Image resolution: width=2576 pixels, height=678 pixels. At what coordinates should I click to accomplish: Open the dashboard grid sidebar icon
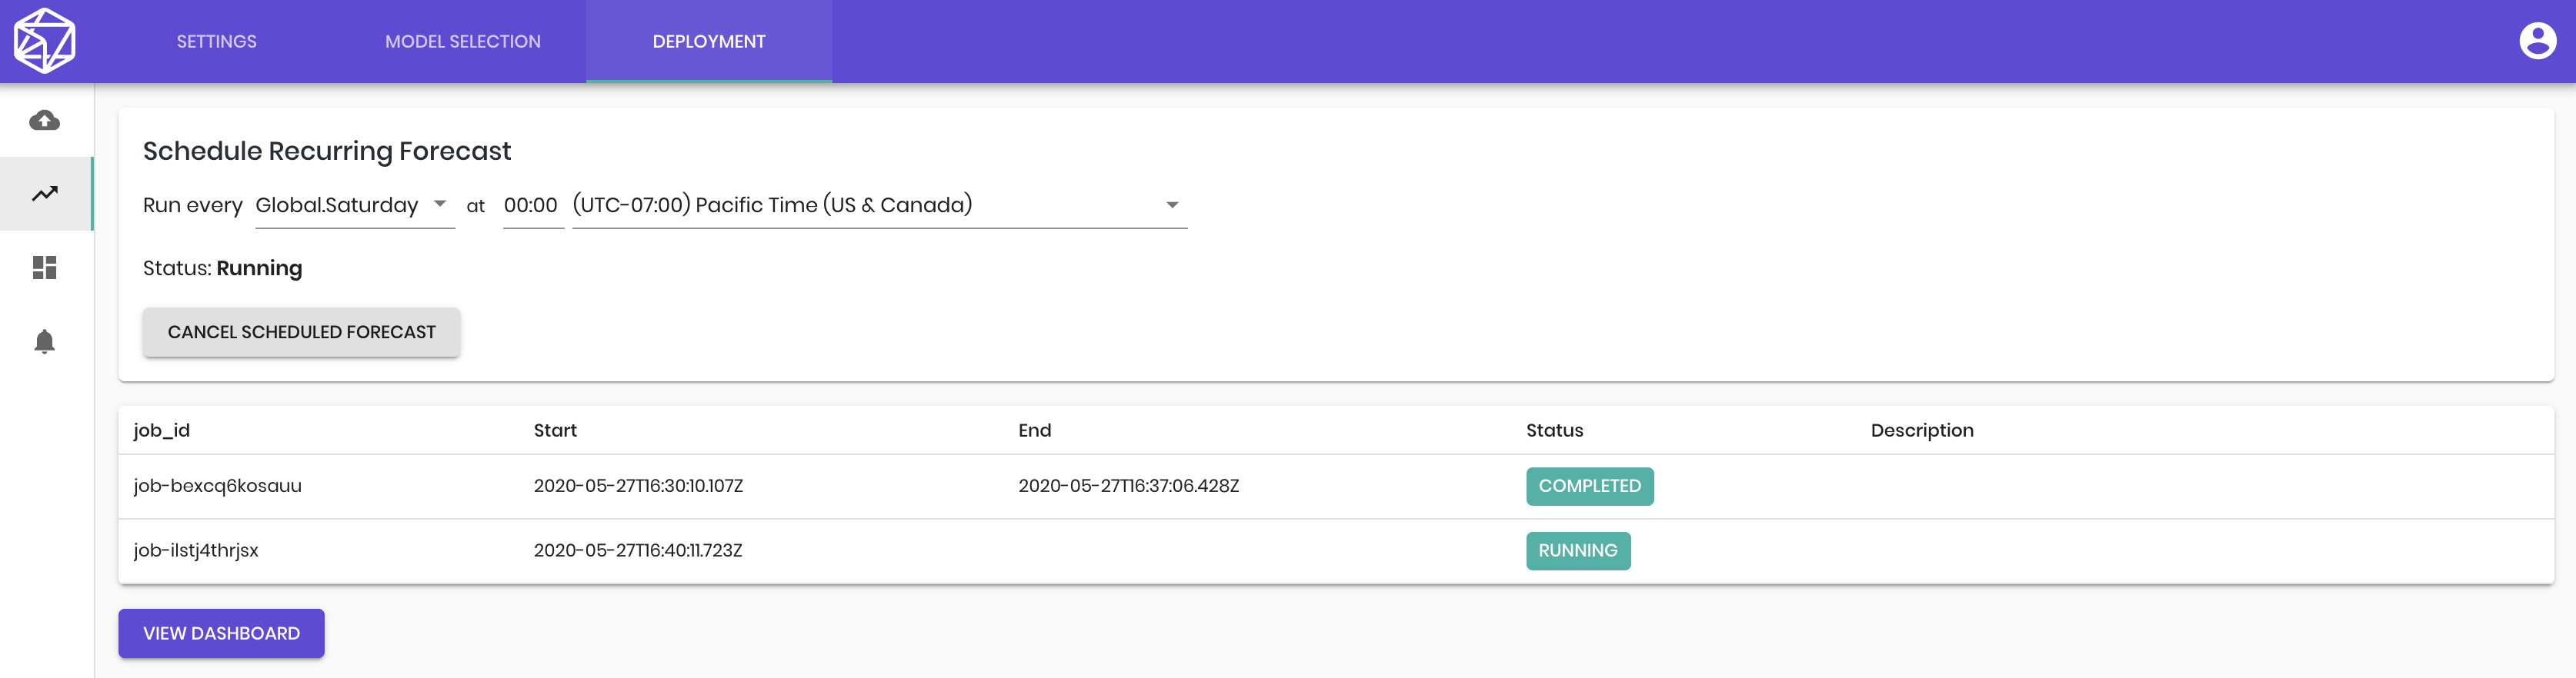[x=45, y=268]
